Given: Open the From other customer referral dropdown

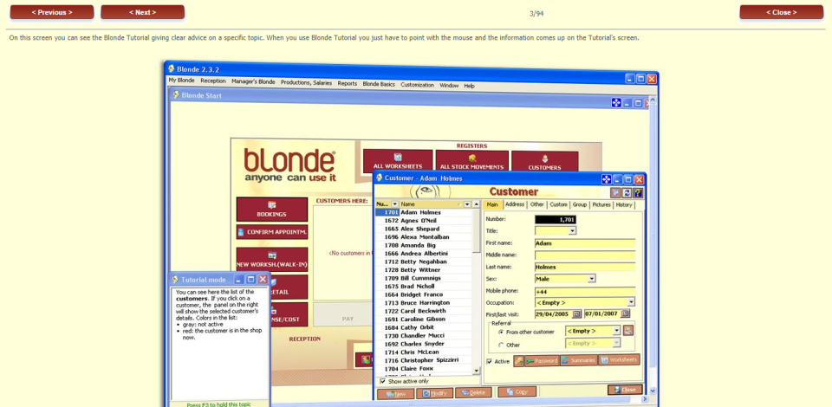Looking at the screenshot, I should [x=616, y=331].
